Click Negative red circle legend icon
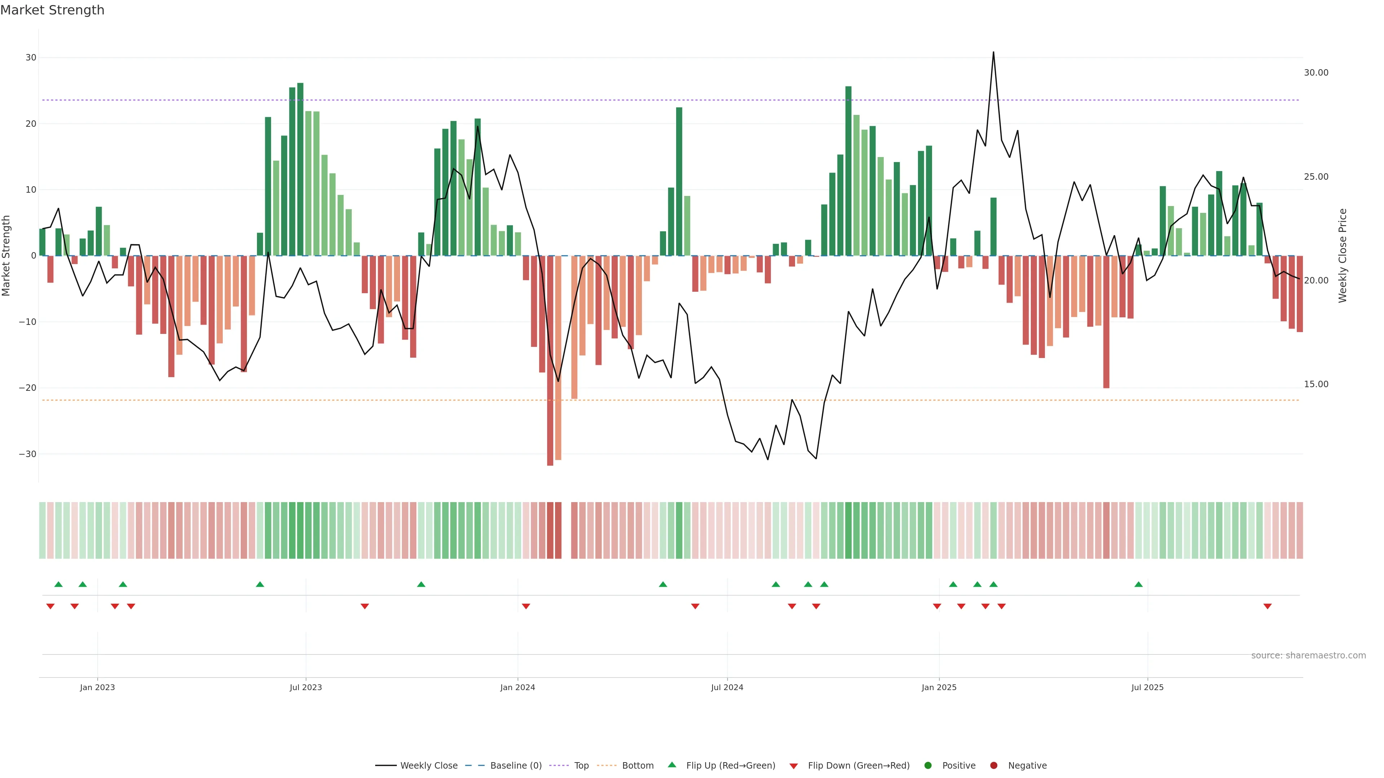Screen dimensions: 1384x778 point(993,765)
